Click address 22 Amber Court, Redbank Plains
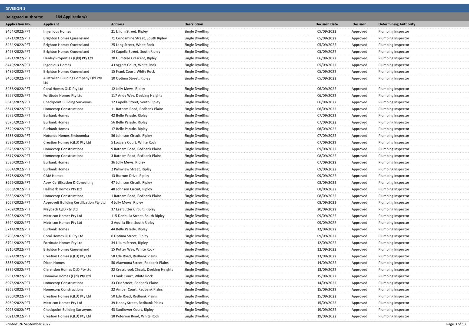Viewport: 469px width, 331px height. 137,289
